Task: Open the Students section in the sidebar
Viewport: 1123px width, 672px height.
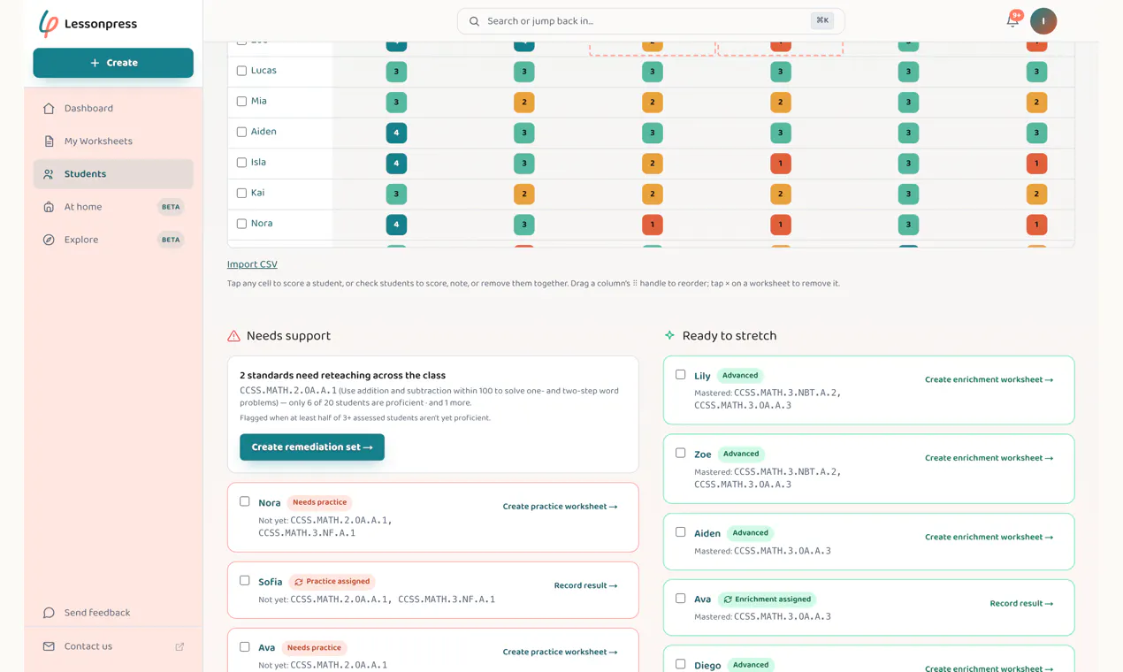Action: click(113, 174)
